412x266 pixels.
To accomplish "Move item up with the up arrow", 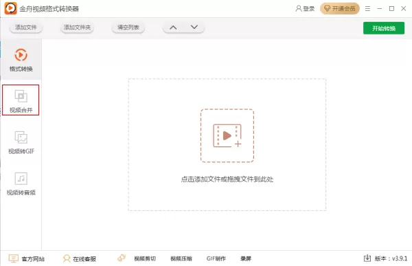I will [173, 27].
